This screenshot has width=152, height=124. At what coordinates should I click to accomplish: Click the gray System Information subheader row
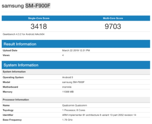coord(76,72)
